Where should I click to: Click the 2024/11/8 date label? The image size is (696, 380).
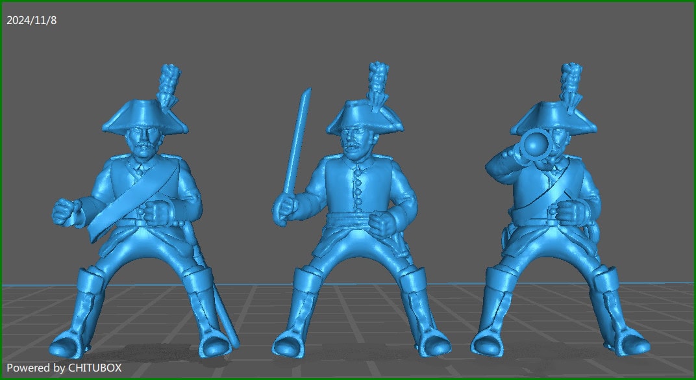click(32, 21)
